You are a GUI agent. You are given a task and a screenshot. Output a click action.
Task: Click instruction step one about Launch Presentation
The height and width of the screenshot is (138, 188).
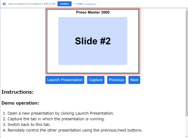pos(61,113)
